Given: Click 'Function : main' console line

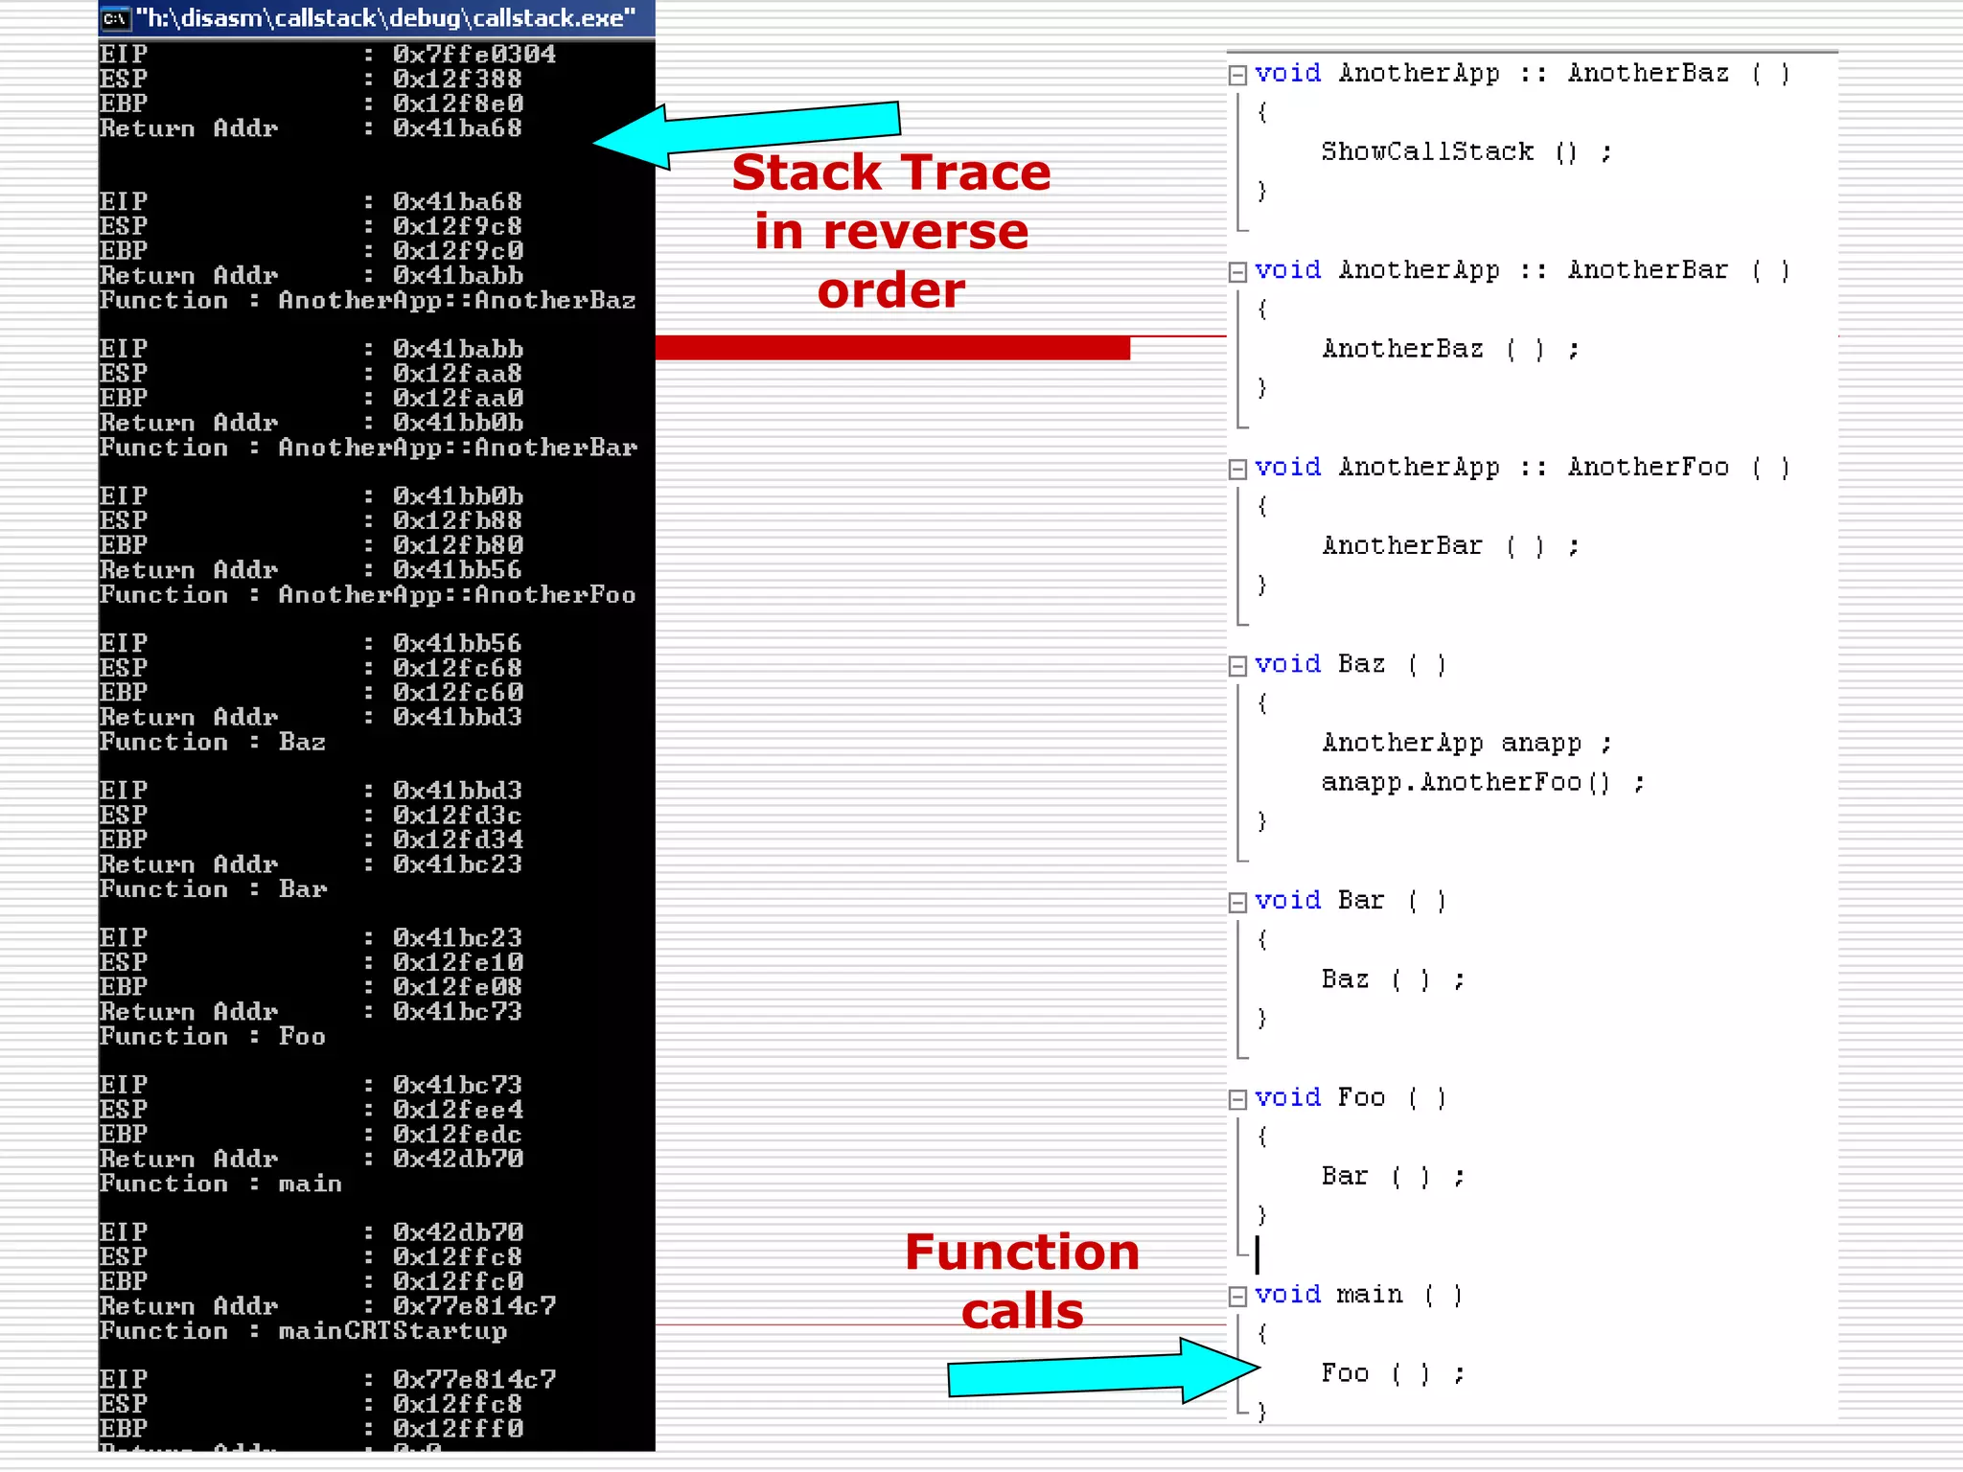Looking at the screenshot, I should point(220,1184).
